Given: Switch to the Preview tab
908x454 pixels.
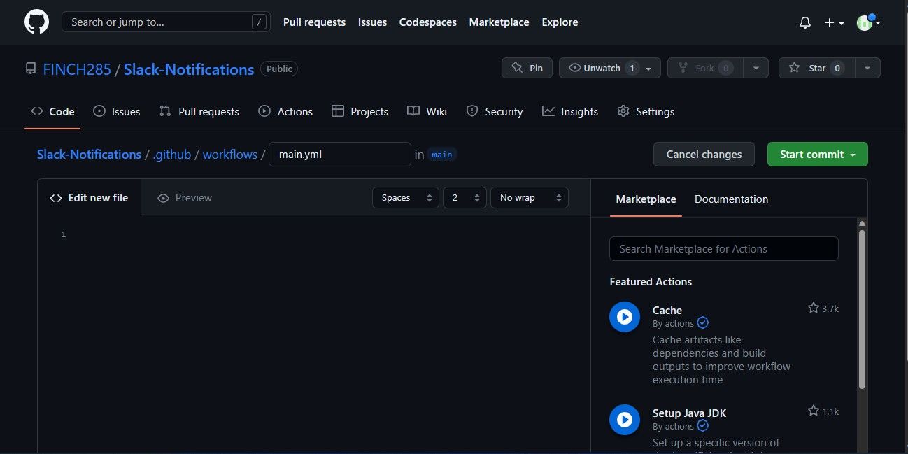Looking at the screenshot, I should (184, 197).
